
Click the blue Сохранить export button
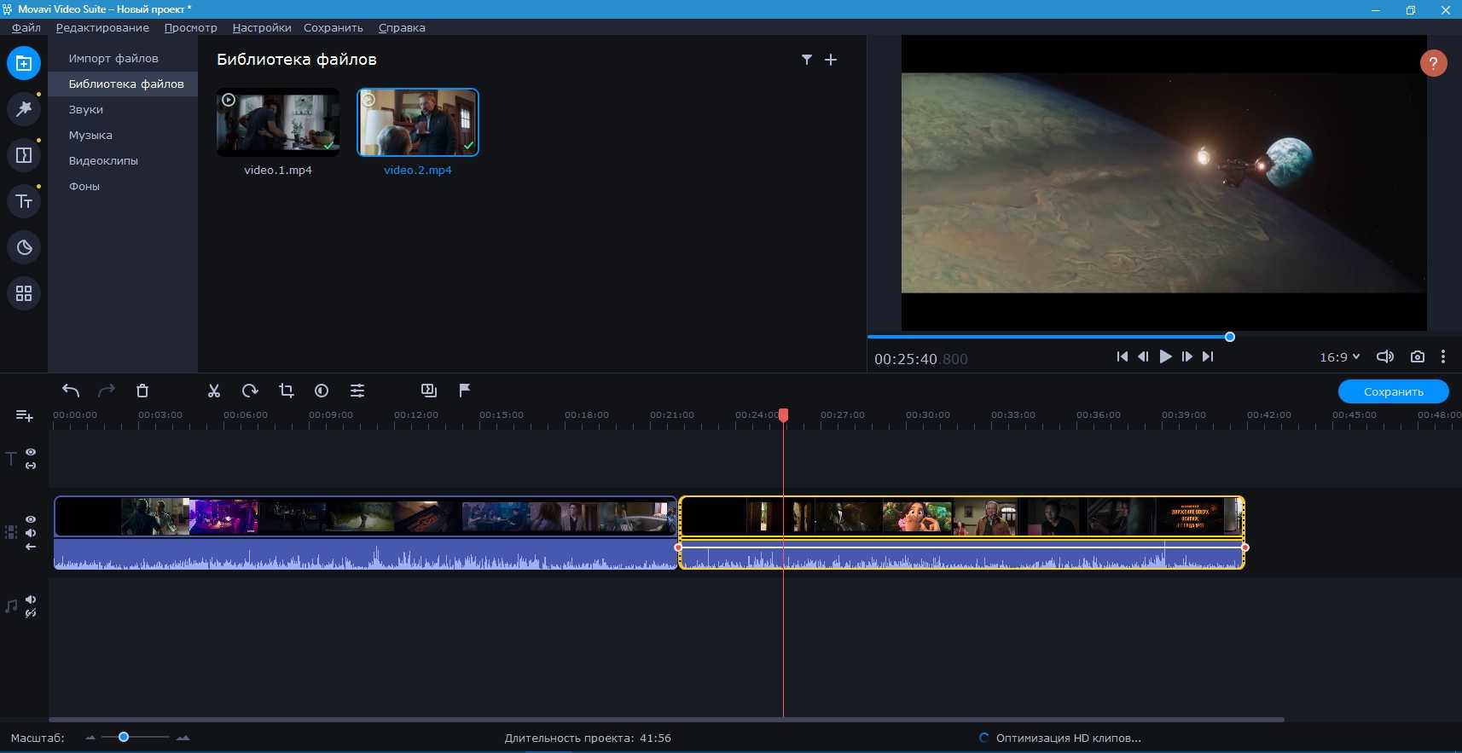click(1394, 391)
